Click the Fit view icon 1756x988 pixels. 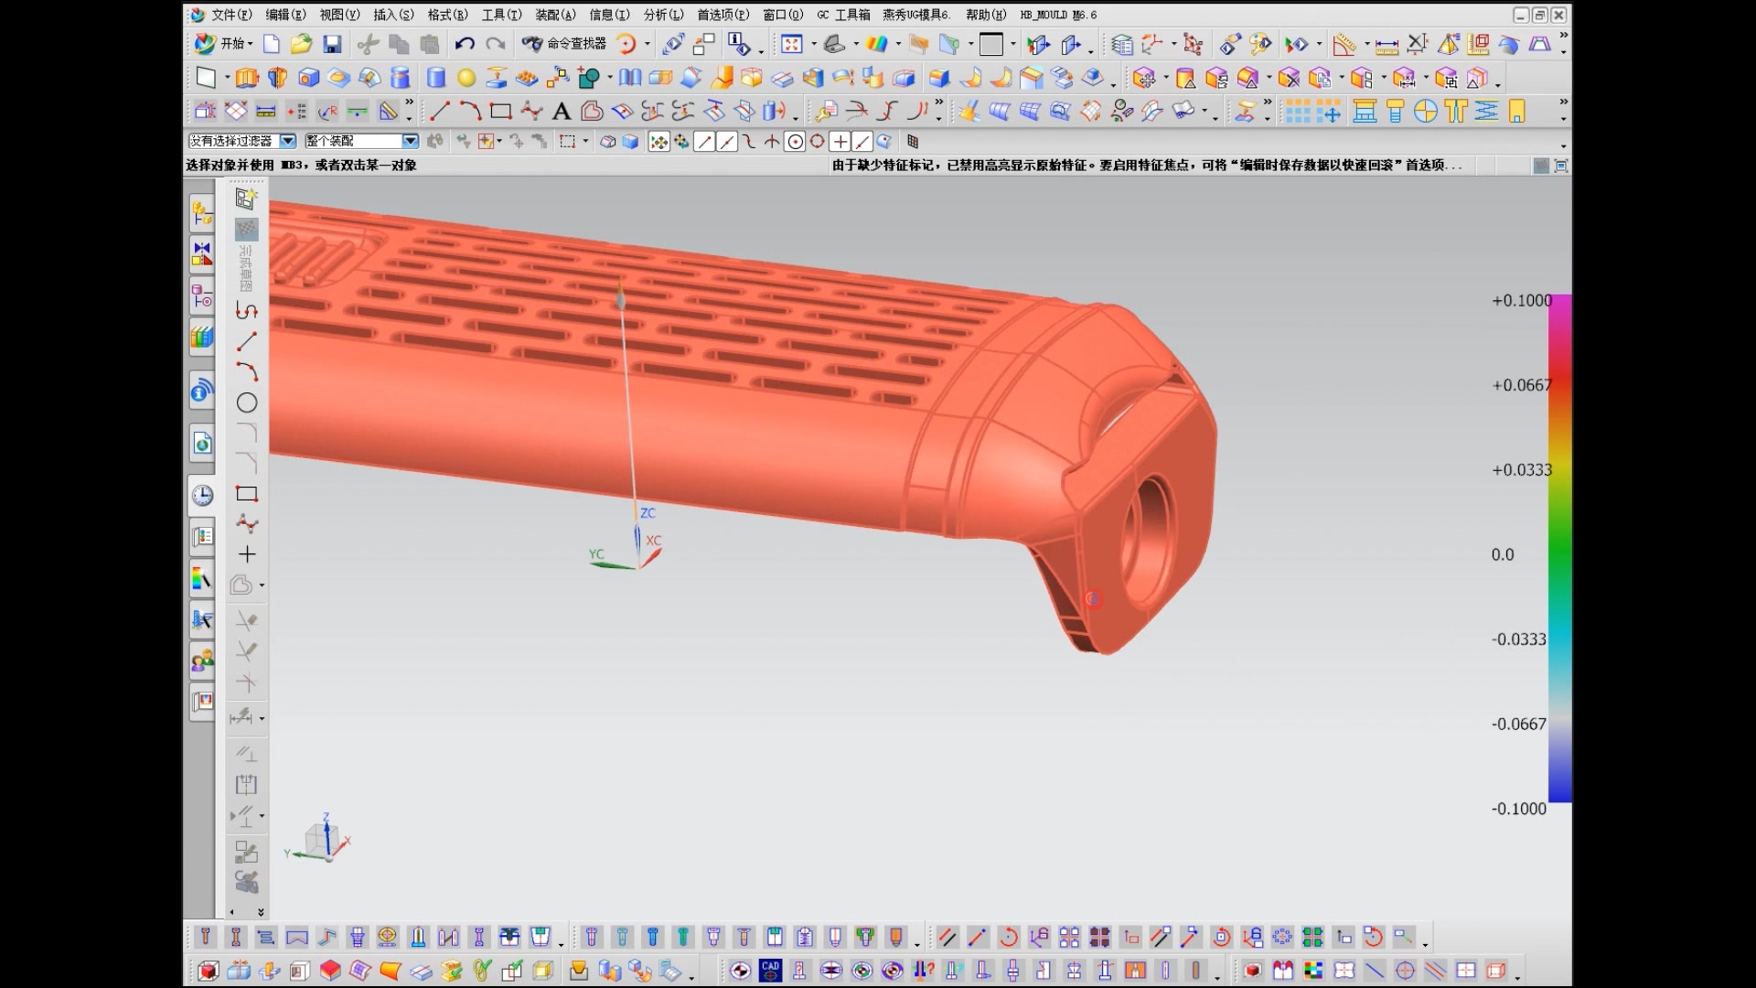point(792,44)
